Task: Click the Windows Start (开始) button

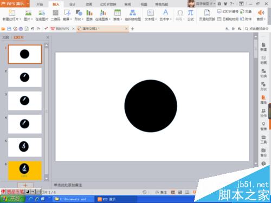Action: coord(12,199)
